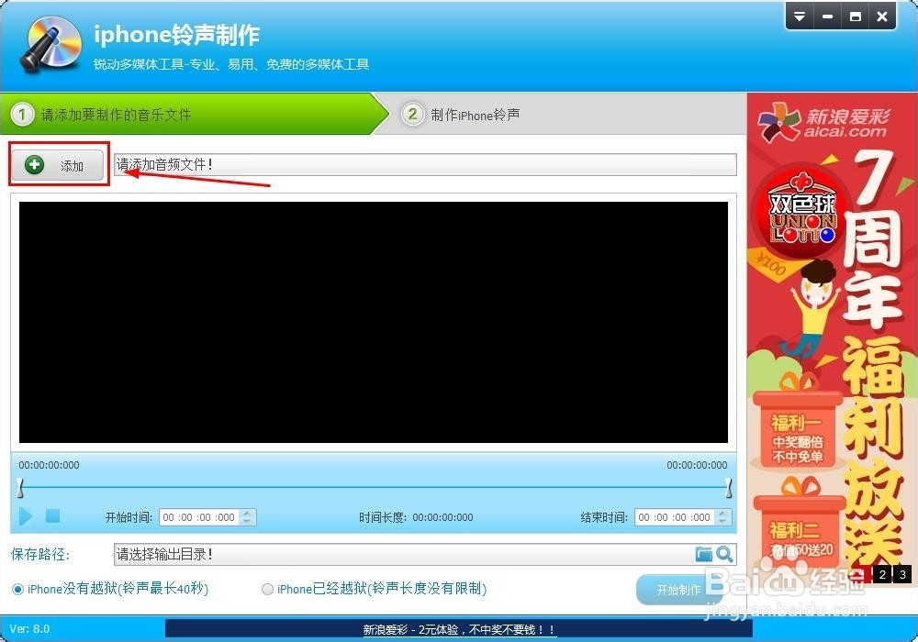Click the 结束时间 time input field
Viewport: 918px width, 642px height.
(x=675, y=517)
